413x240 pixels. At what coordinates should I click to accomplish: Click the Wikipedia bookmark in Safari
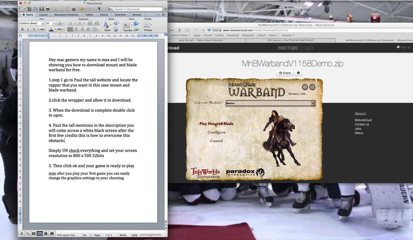pyautogui.click(x=248, y=35)
